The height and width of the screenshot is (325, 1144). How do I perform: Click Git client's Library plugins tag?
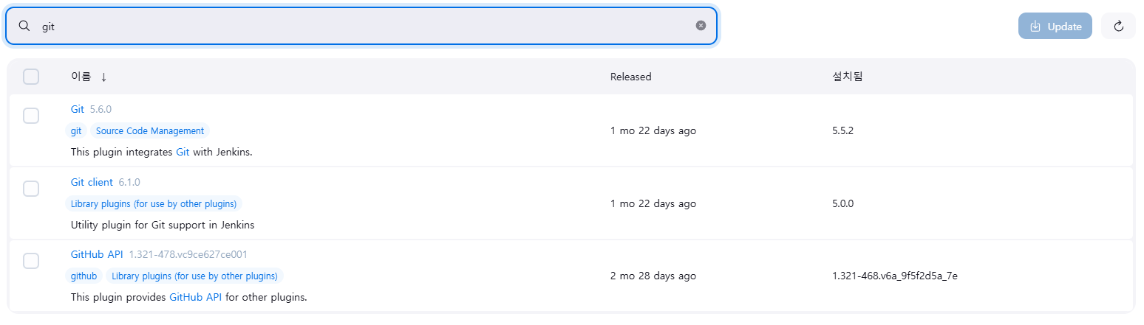[x=154, y=203]
